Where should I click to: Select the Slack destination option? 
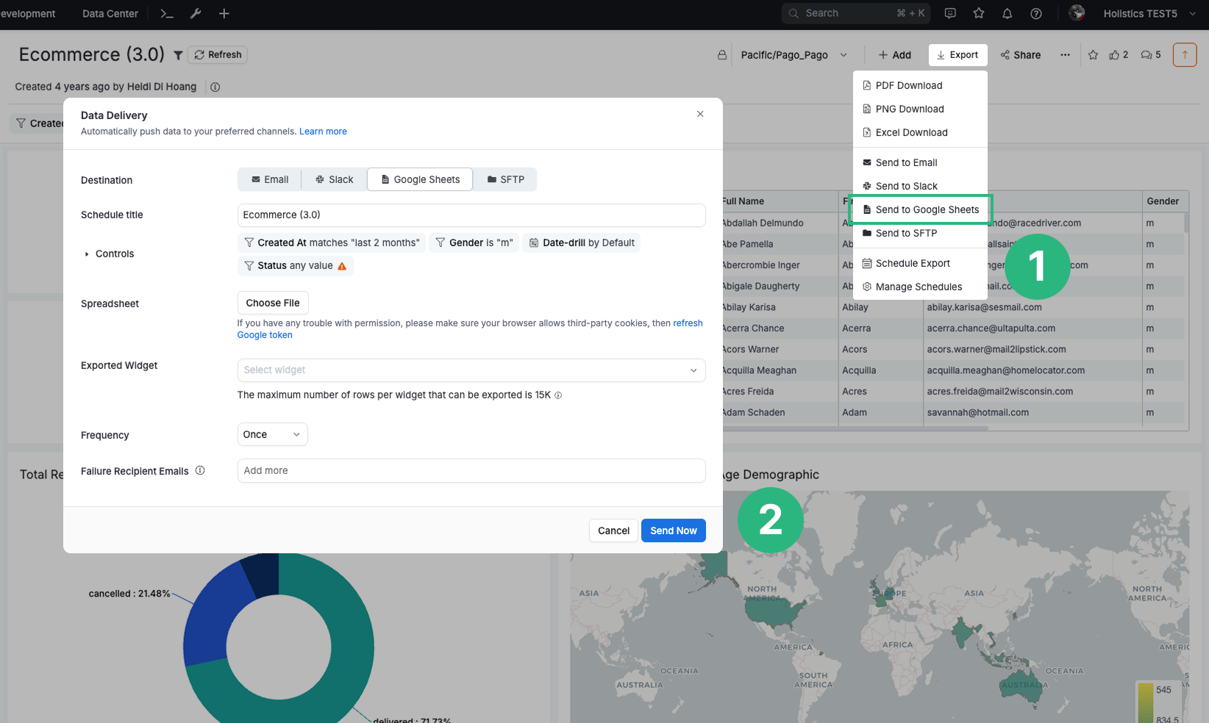(x=334, y=179)
